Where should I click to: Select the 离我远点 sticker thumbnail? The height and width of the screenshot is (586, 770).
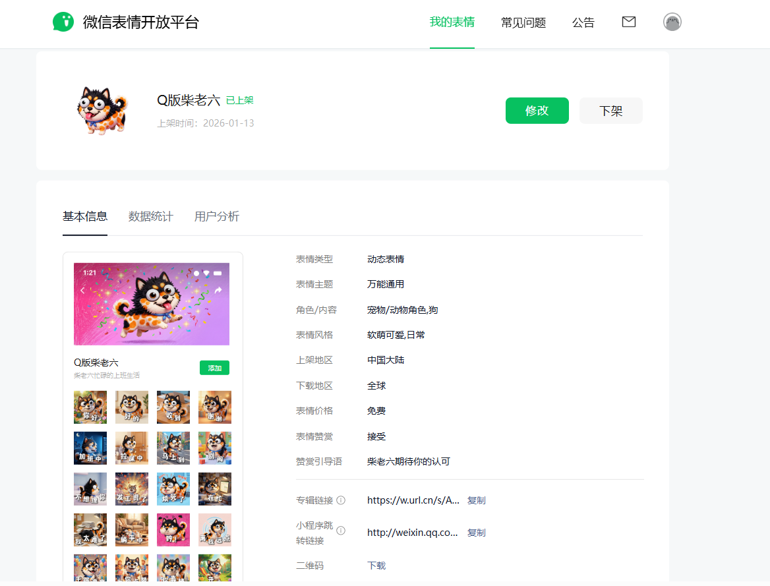click(215, 530)
